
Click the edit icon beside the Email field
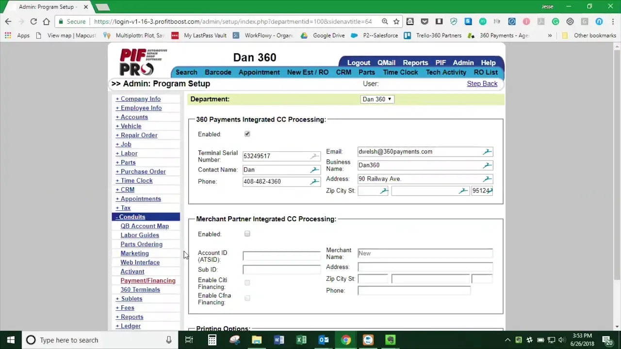click(487, 152)
